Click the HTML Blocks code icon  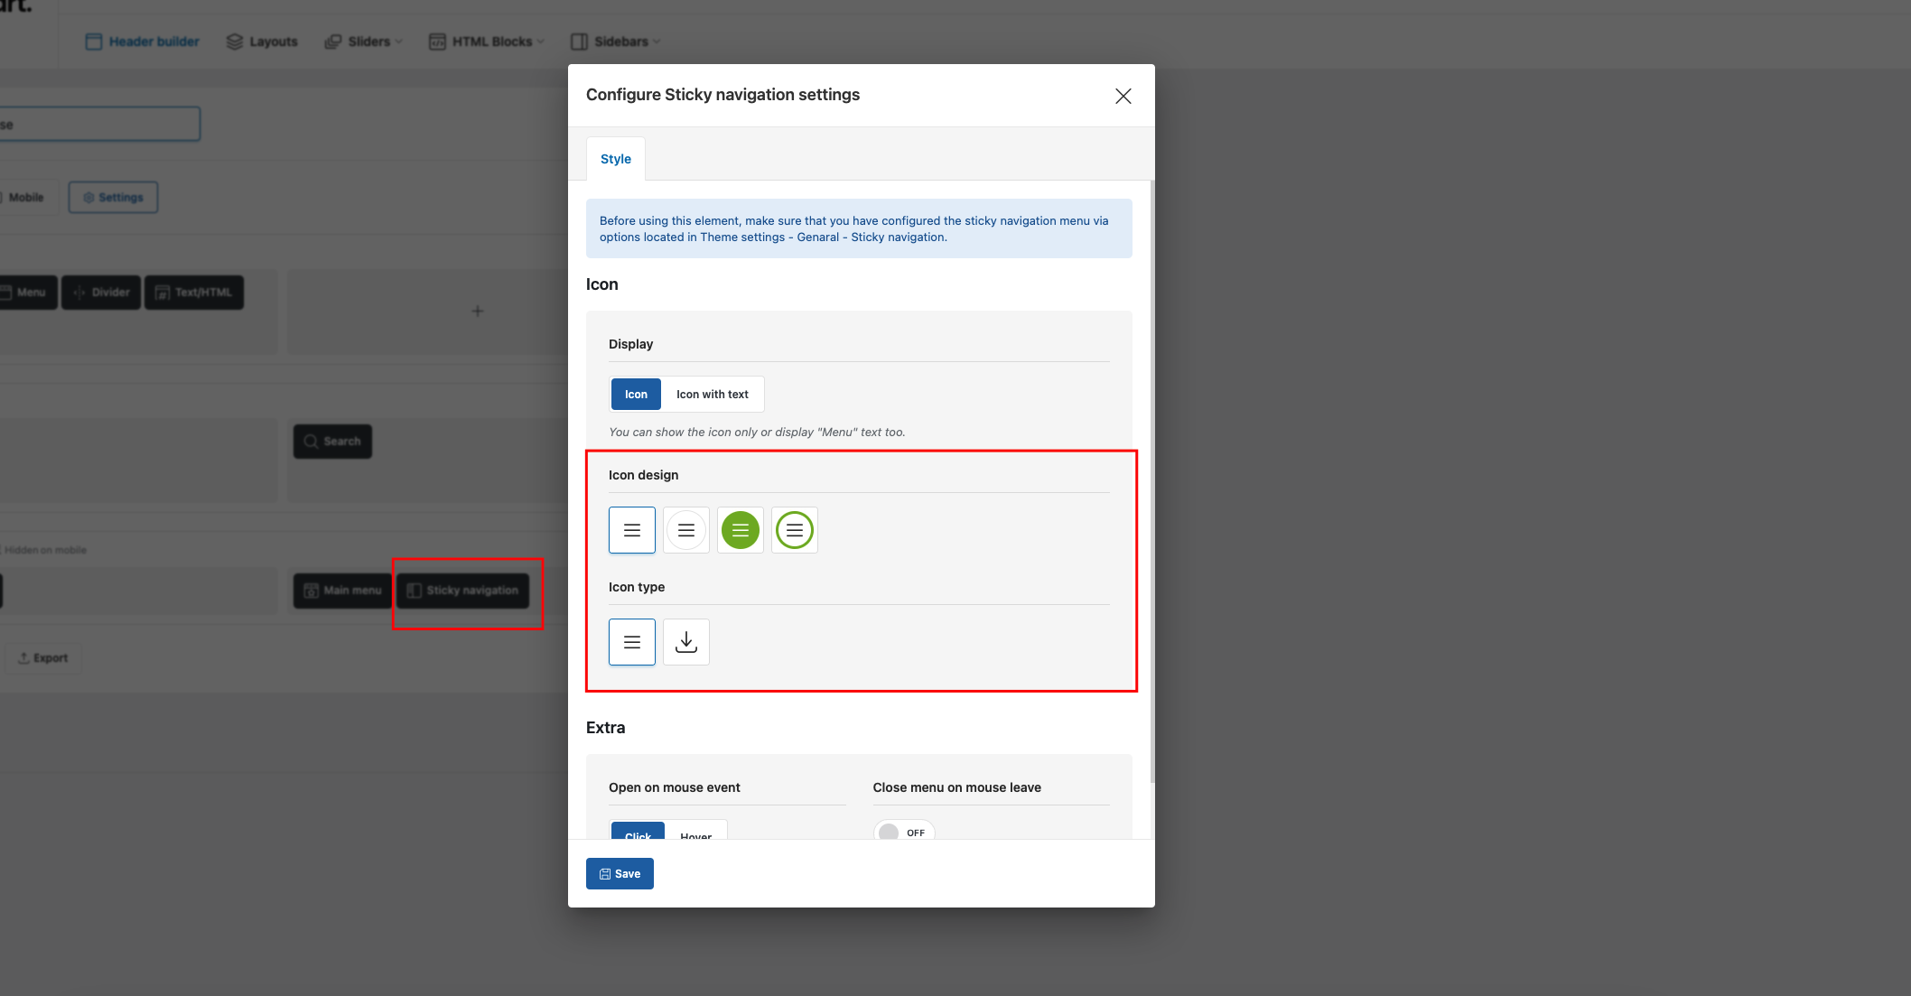pos(437,42)
